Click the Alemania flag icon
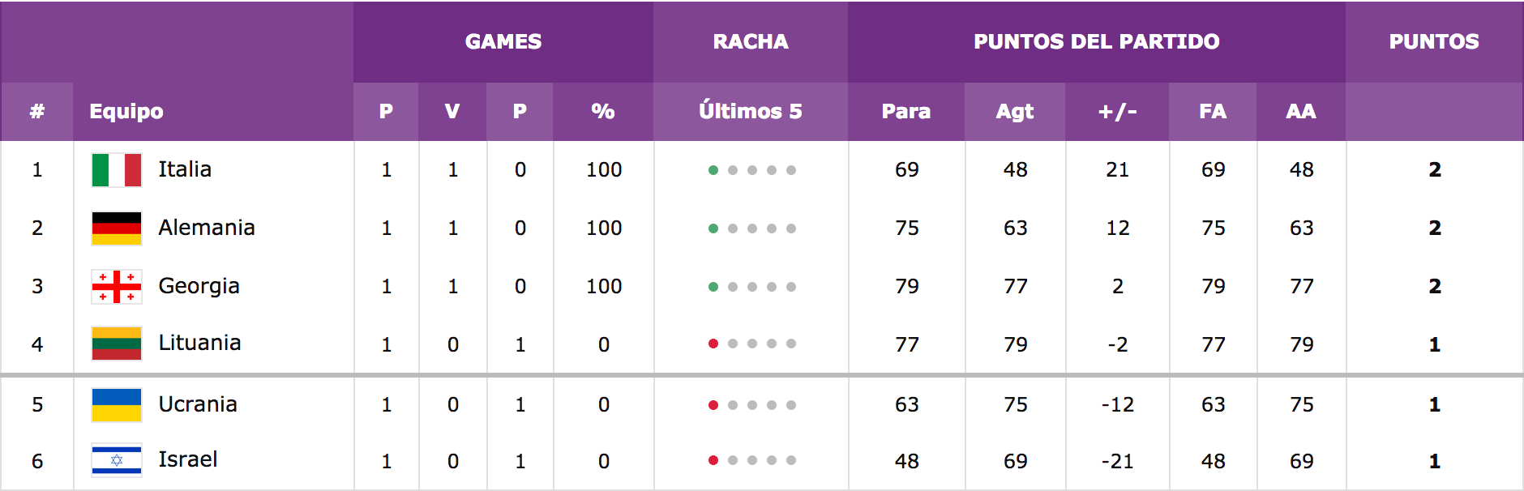 click(x=117, y=228)
